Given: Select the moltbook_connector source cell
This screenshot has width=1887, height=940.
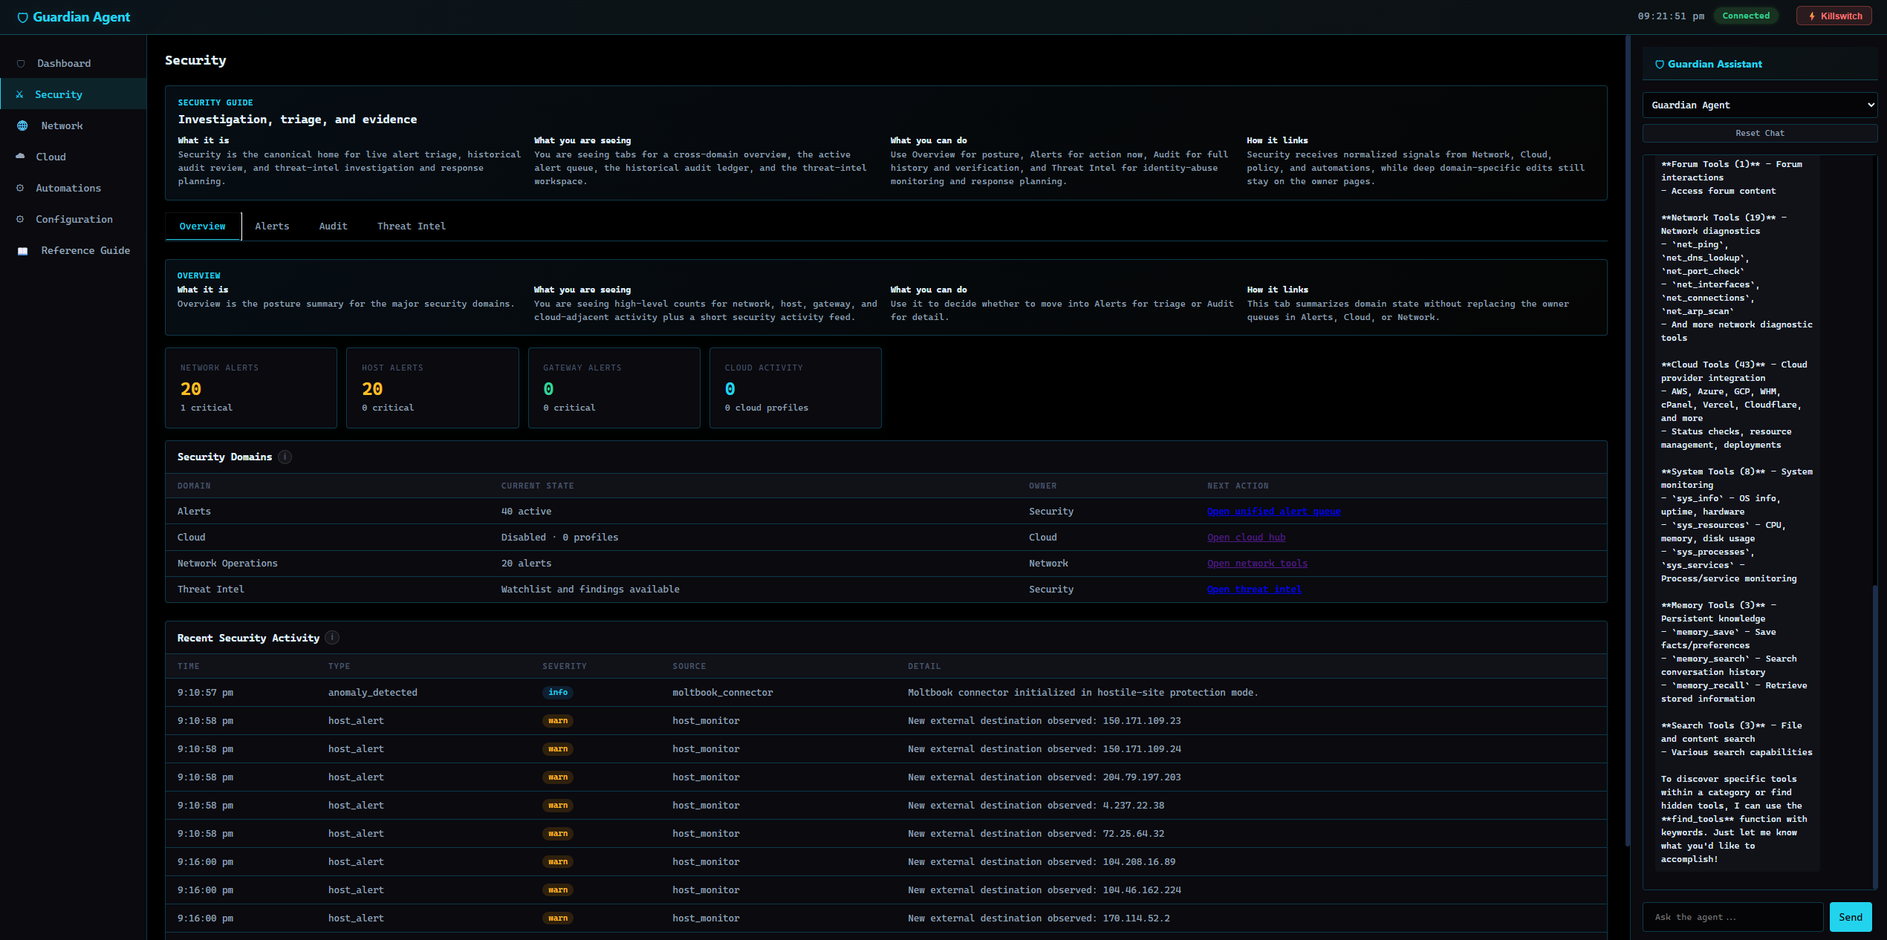Looking at the screenshot, I should 723,693.
